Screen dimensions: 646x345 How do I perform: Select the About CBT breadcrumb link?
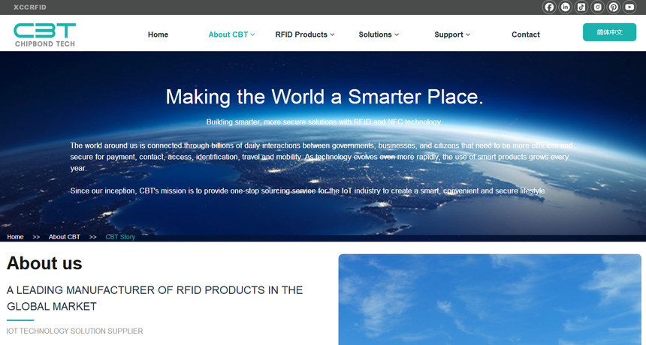[65, 237]
